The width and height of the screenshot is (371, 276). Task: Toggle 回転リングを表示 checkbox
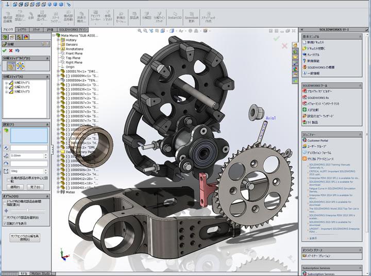[x=5, y=224]
